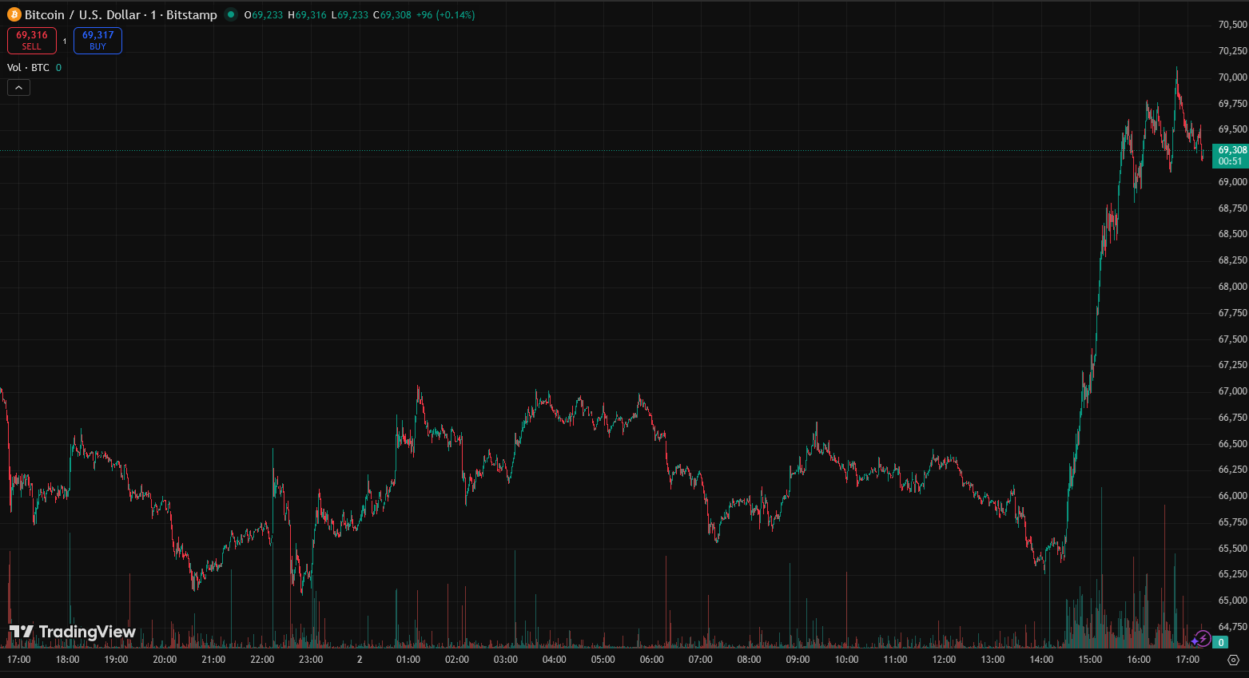The height and width of the screenshot is (678, 1249).
Task: Open chart settings hexagon gear icon
Action: (x=1233, y=660)
